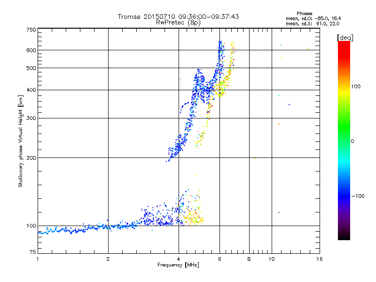Click the "Phases" header text
376x282 pixels.
[x=304, y=14]
